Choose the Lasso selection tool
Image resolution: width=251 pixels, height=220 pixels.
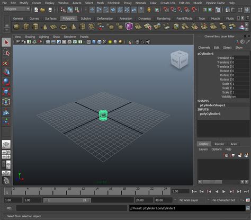pyautogui.click(x=6, y=52)
